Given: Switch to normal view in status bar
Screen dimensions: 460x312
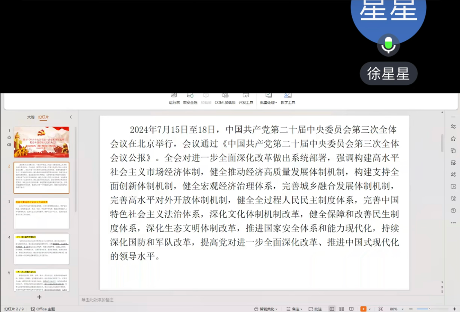Looking at the screenshot, I should (332, 309).
